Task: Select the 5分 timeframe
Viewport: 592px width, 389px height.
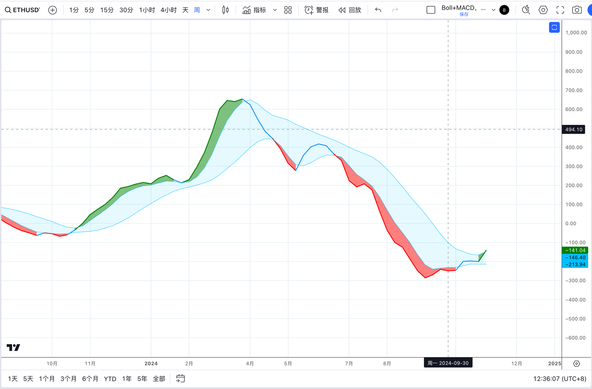Action: [89, 10]
